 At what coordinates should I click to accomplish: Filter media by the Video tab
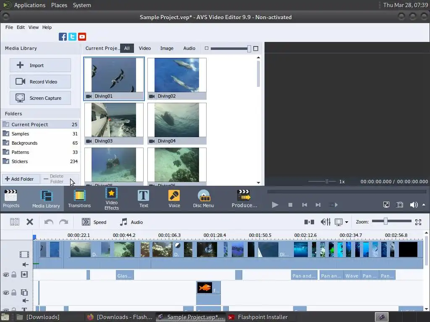tap(145, 48)
